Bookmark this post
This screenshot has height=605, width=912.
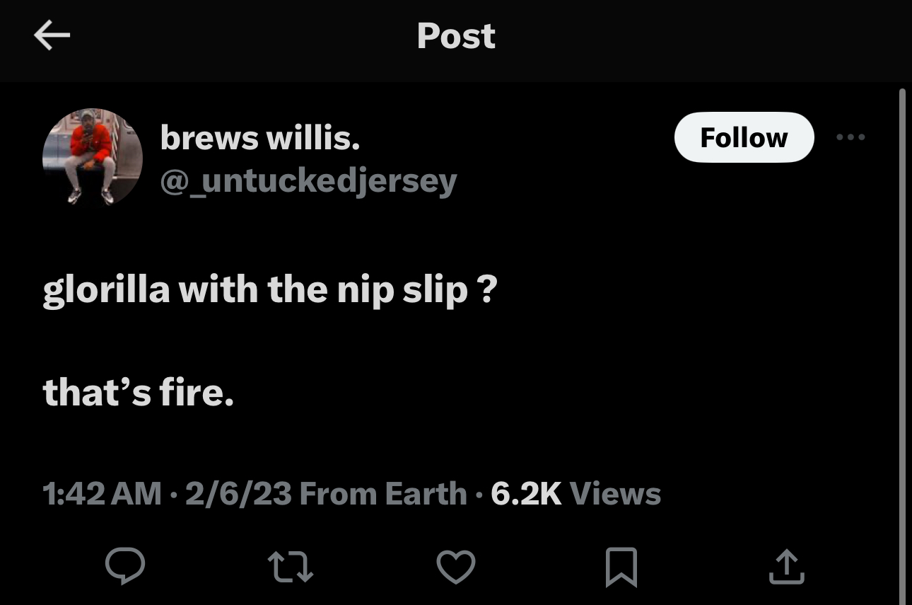pyautogui.click(x=621, y=567)
